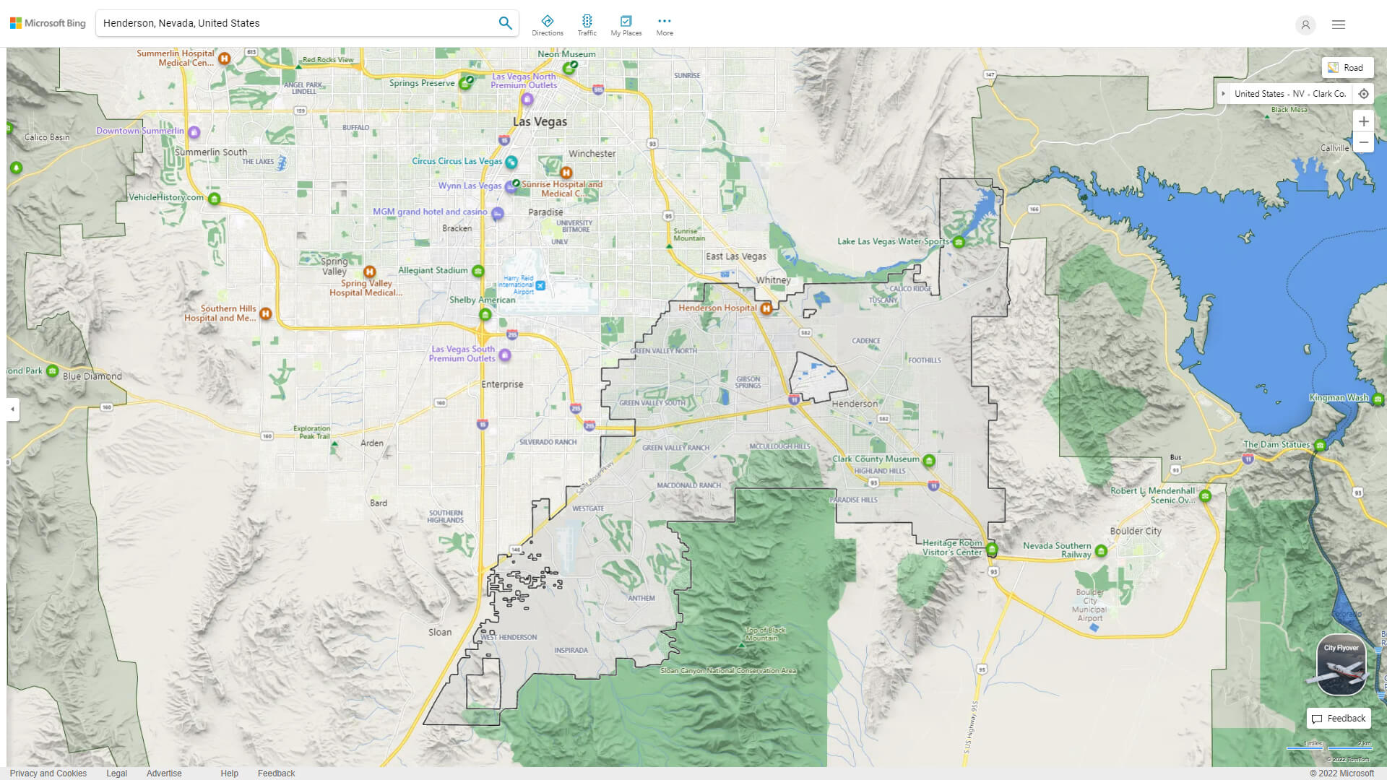Click the Search icon in search bar
This screenshot has width=1387, height=780.
[x=505, y=23]
